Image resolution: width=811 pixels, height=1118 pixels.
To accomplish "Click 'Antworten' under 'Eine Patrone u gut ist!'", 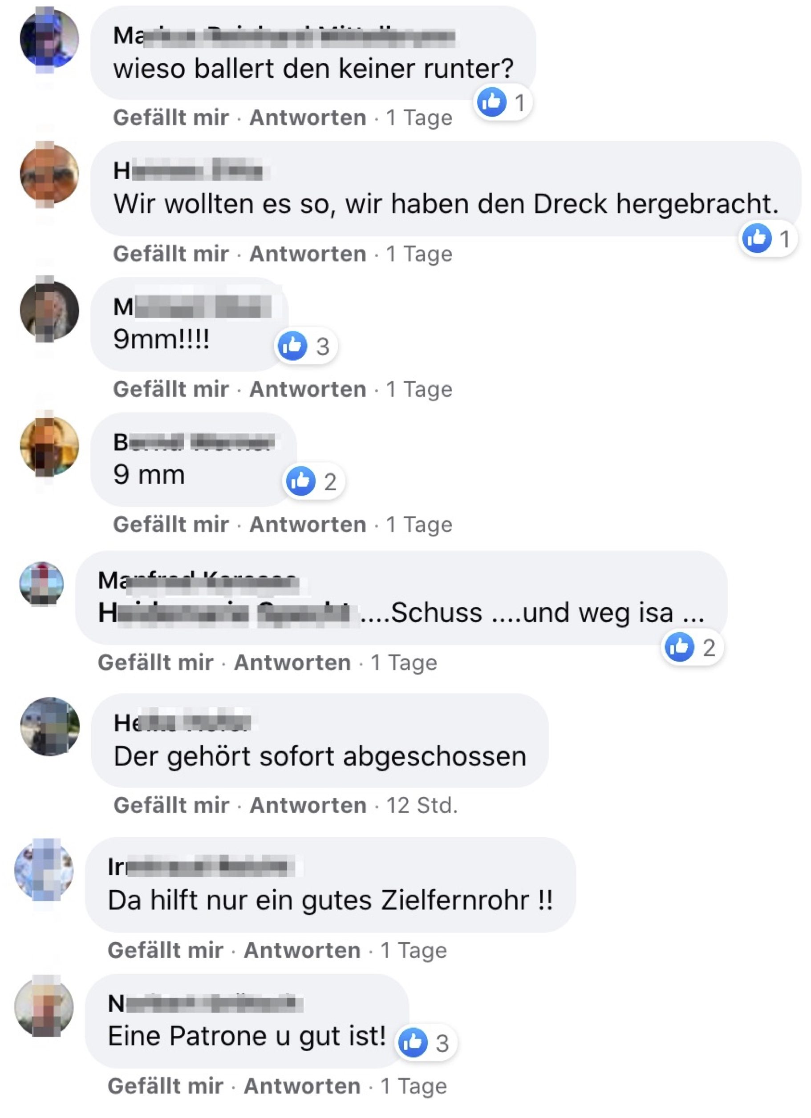I will [302, 1086].
